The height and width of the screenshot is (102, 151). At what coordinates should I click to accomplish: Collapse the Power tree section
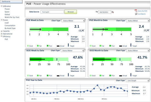[x=2, y=20]
